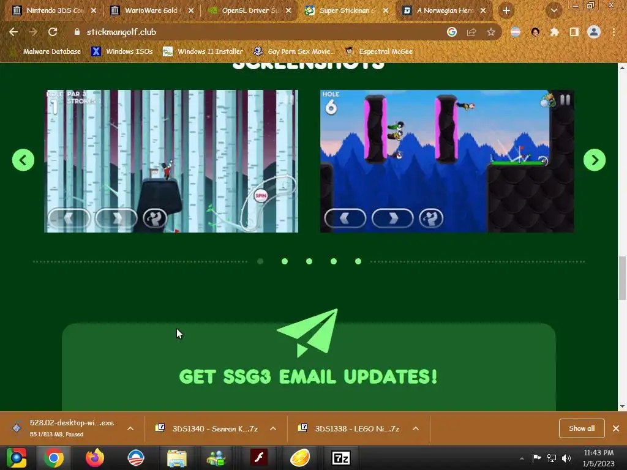Open a new browser tab

[506, 11]
